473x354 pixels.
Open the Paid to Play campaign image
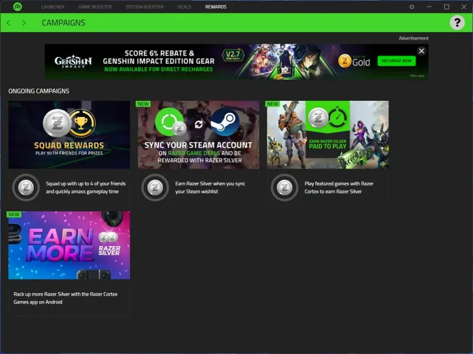click(x=328, y=135)
